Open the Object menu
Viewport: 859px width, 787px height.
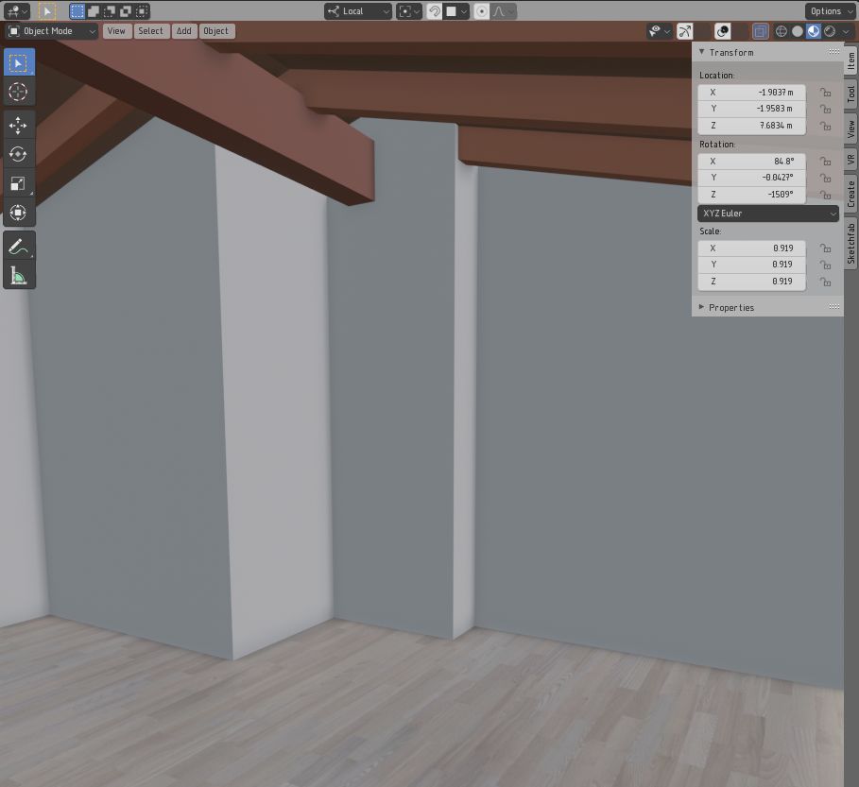coord(216,31)
